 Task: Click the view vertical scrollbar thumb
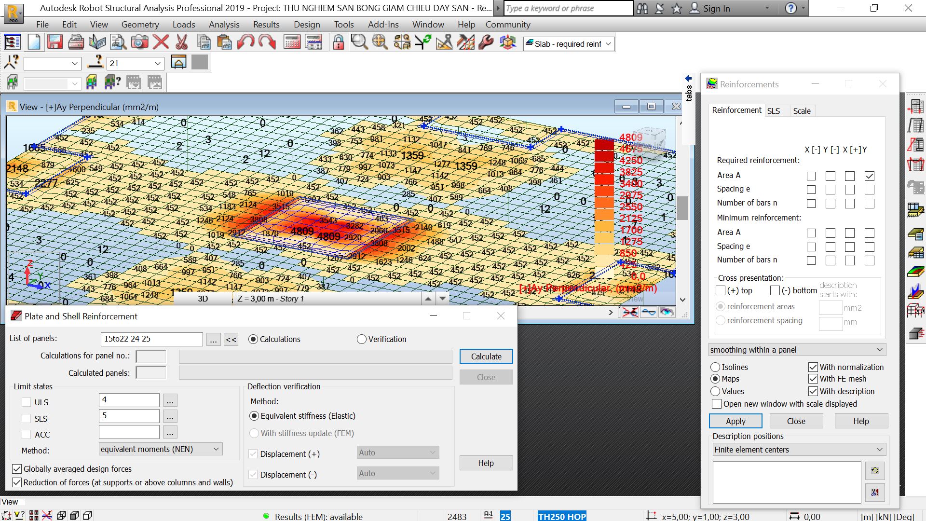[682, 208]
